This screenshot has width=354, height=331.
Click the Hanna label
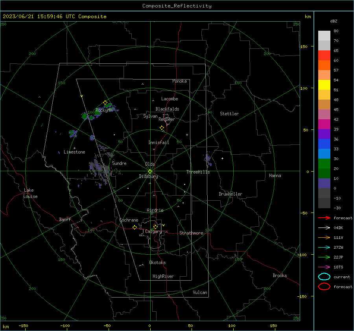tap(275, 176)
